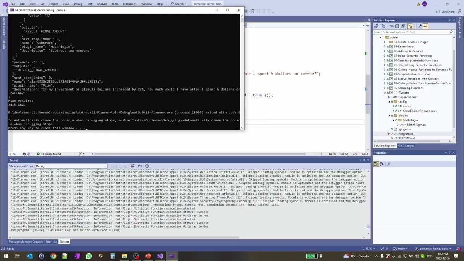
Task: Collapse the config folder
Action: (x=389, y=102)
